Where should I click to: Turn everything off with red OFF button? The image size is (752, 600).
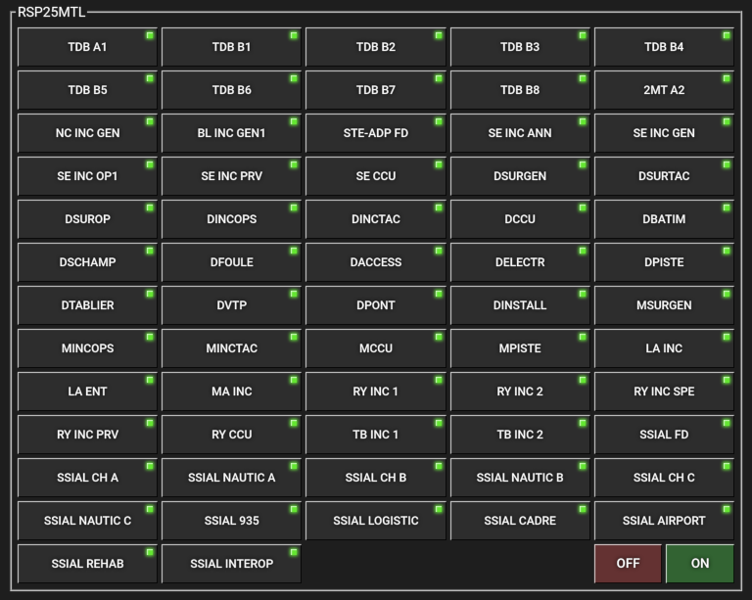(x=628, y=564)
